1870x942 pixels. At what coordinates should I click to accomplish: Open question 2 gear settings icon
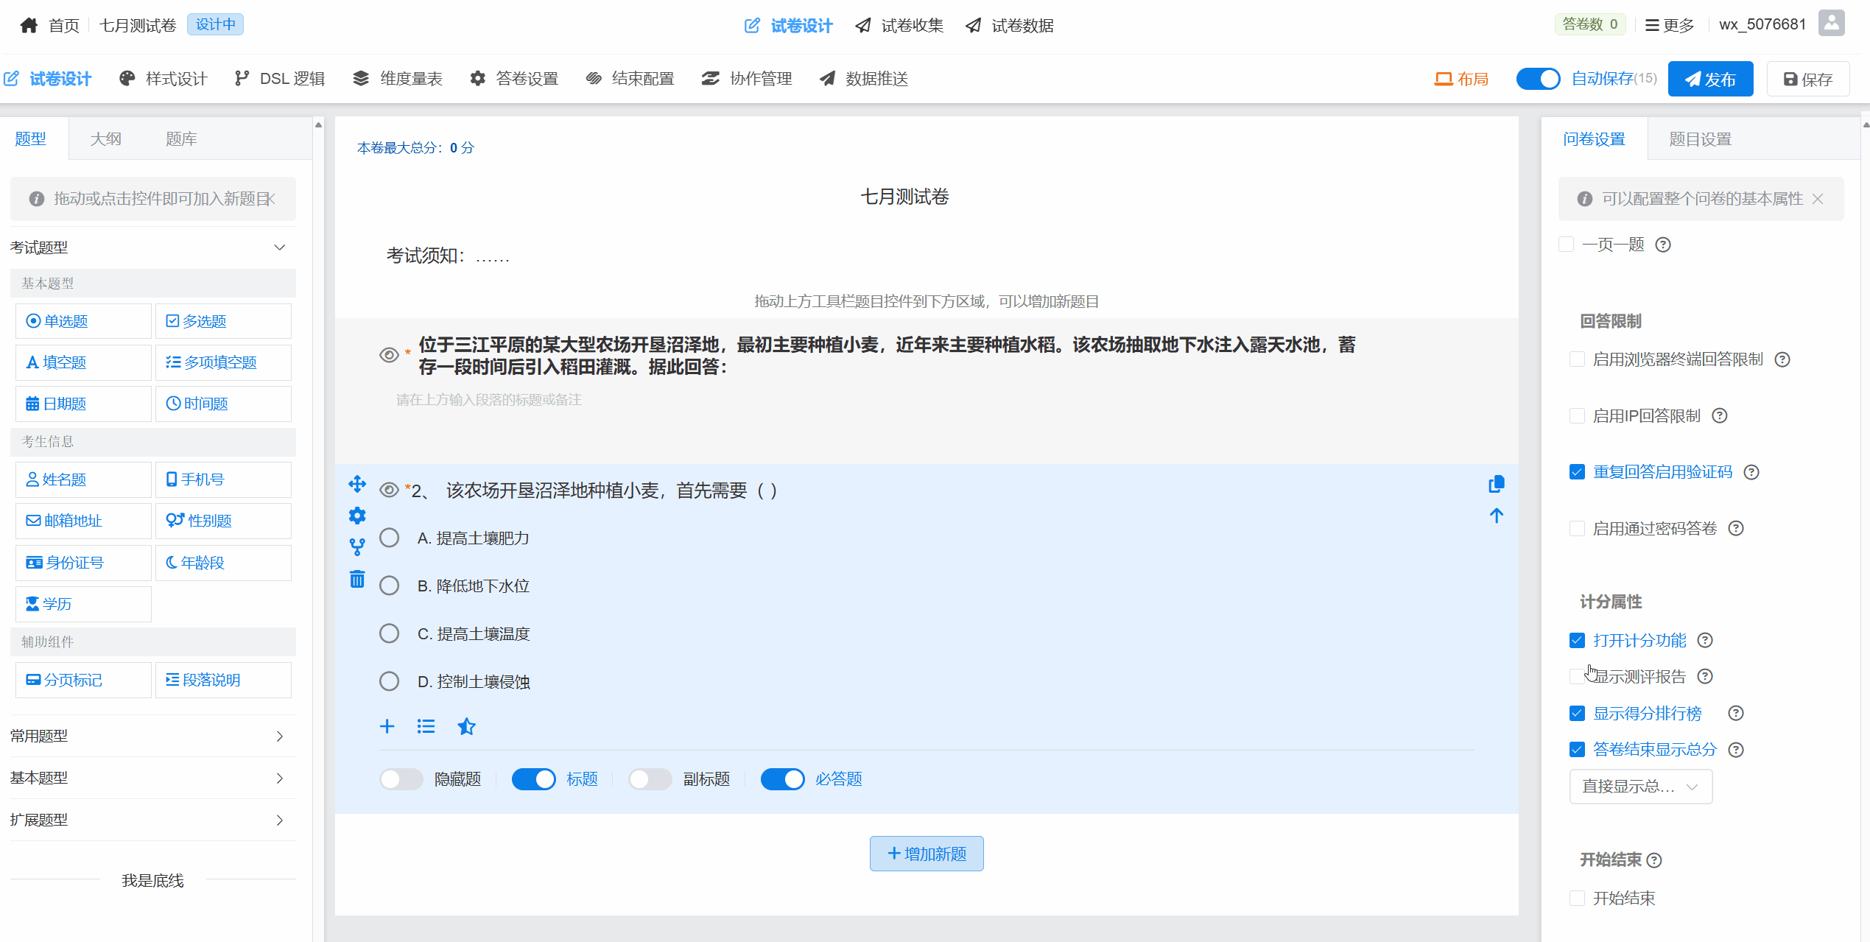click(x=357, y=516)
